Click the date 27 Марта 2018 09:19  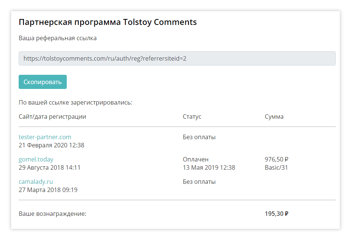pyautogui.click(x=48, y=190)
